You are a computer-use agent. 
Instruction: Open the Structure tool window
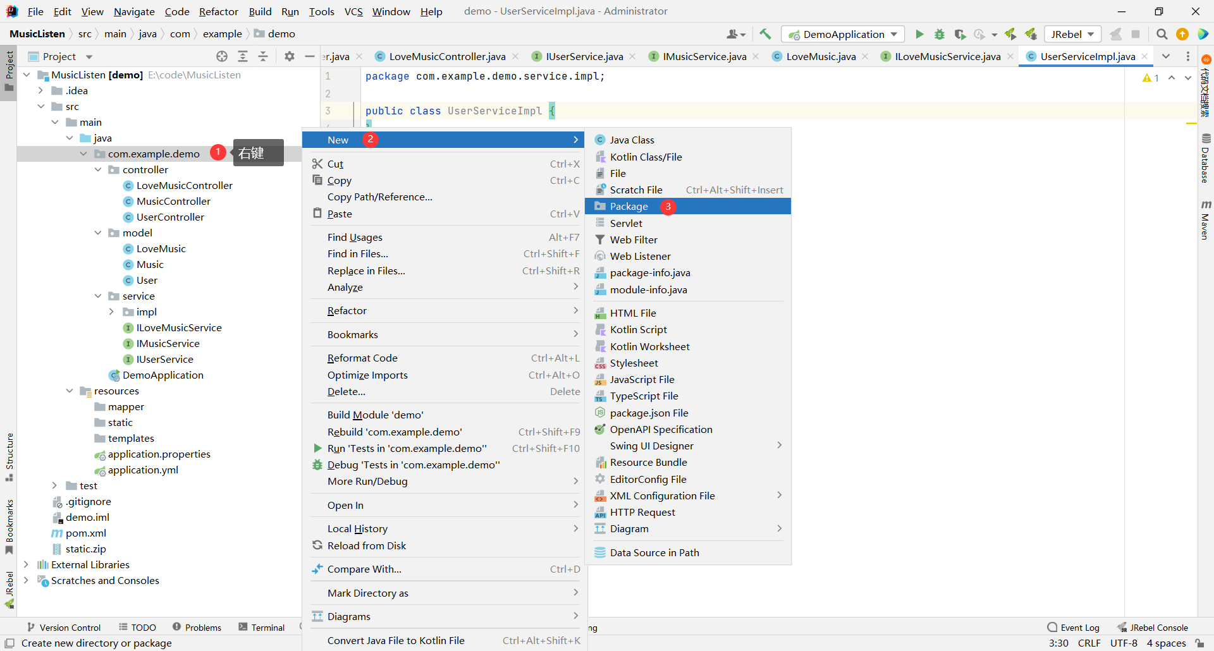(9, 457)
